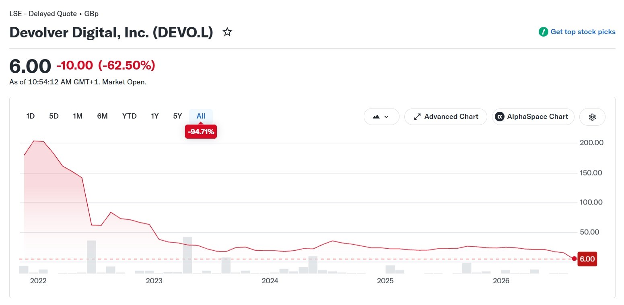Click the Devolver Digital, Inc. (DEVO.L) title
Viewport: 624px width, 305px height.
coord(111,33)
